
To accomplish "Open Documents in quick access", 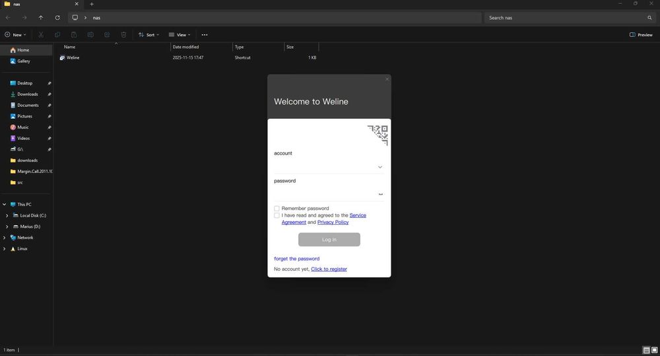I will click(26, 105).
